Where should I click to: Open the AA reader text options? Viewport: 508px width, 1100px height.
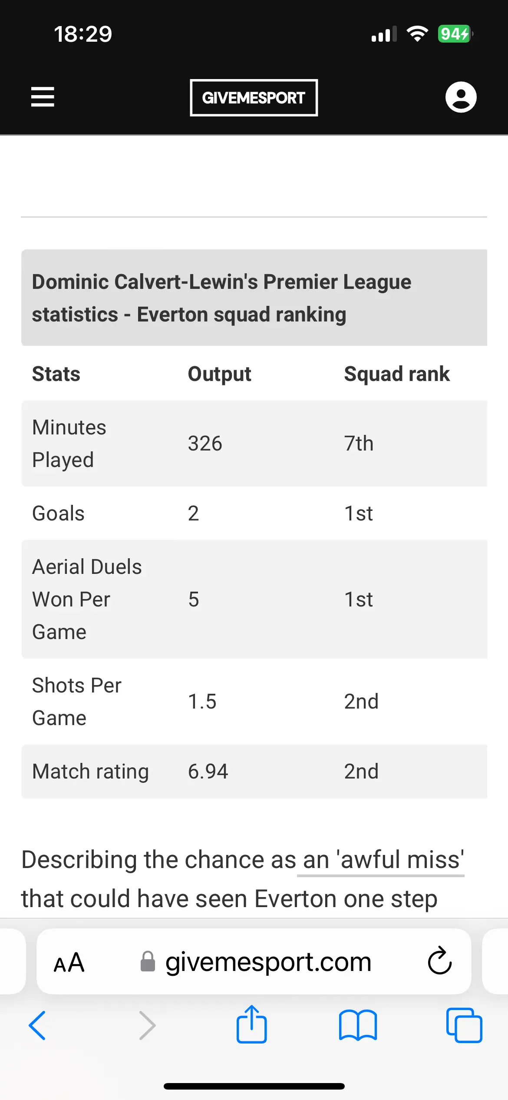pyautogui.click(x=69, y=962)
